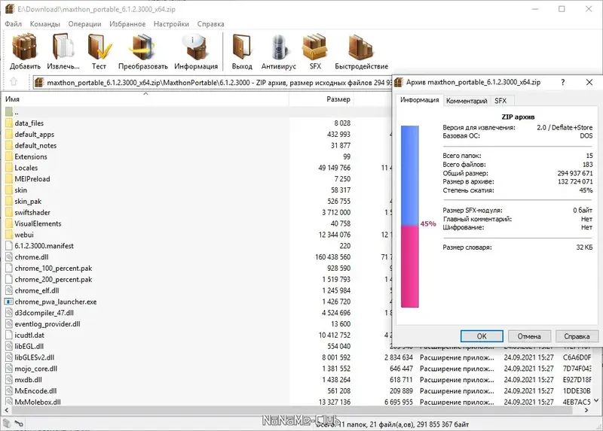Select the default_apps folder
The image size is (603, 431).
pos(34,135)
